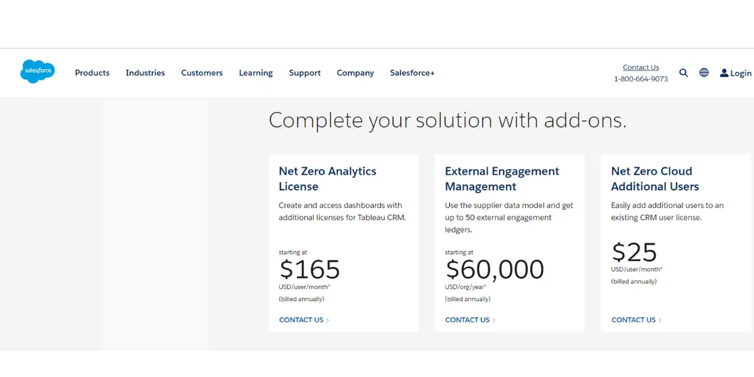Click the Net Zero Analytics License title
754x377 pixels.
tap(327, 178)
